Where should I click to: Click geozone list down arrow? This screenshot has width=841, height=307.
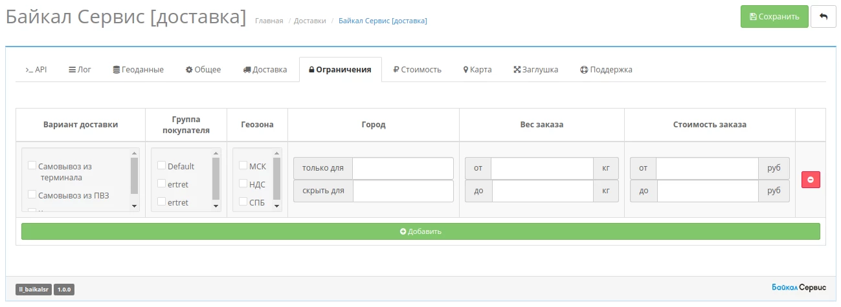pyautogui.click(x=277, y=206)
